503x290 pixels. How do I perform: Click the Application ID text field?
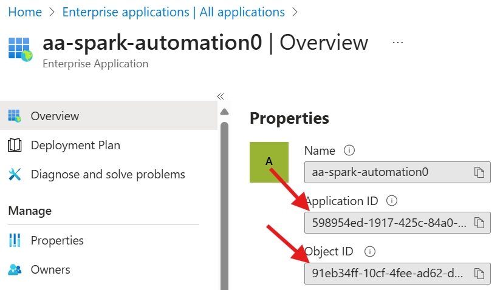(x=389, y=223)
